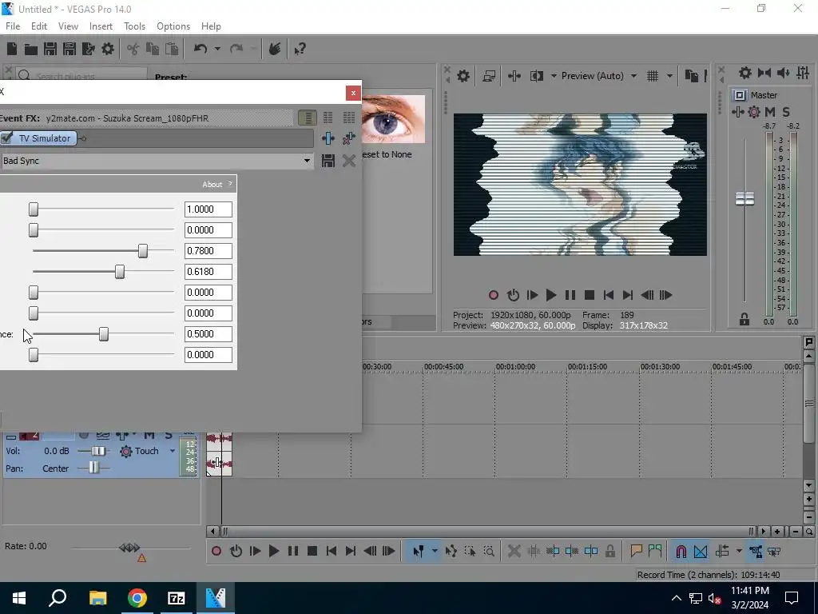Toggle preview on external monitor
Screen dimensions: 818x614
tap(489, 76)
